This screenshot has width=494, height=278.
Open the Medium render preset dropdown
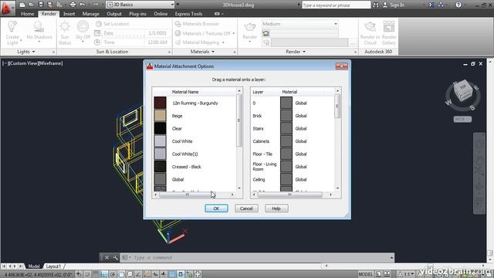pos(300,24)
